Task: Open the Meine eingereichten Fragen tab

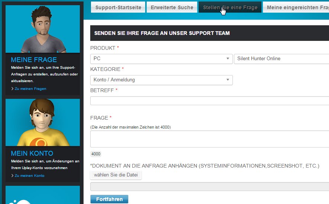Action: (297, 7)
